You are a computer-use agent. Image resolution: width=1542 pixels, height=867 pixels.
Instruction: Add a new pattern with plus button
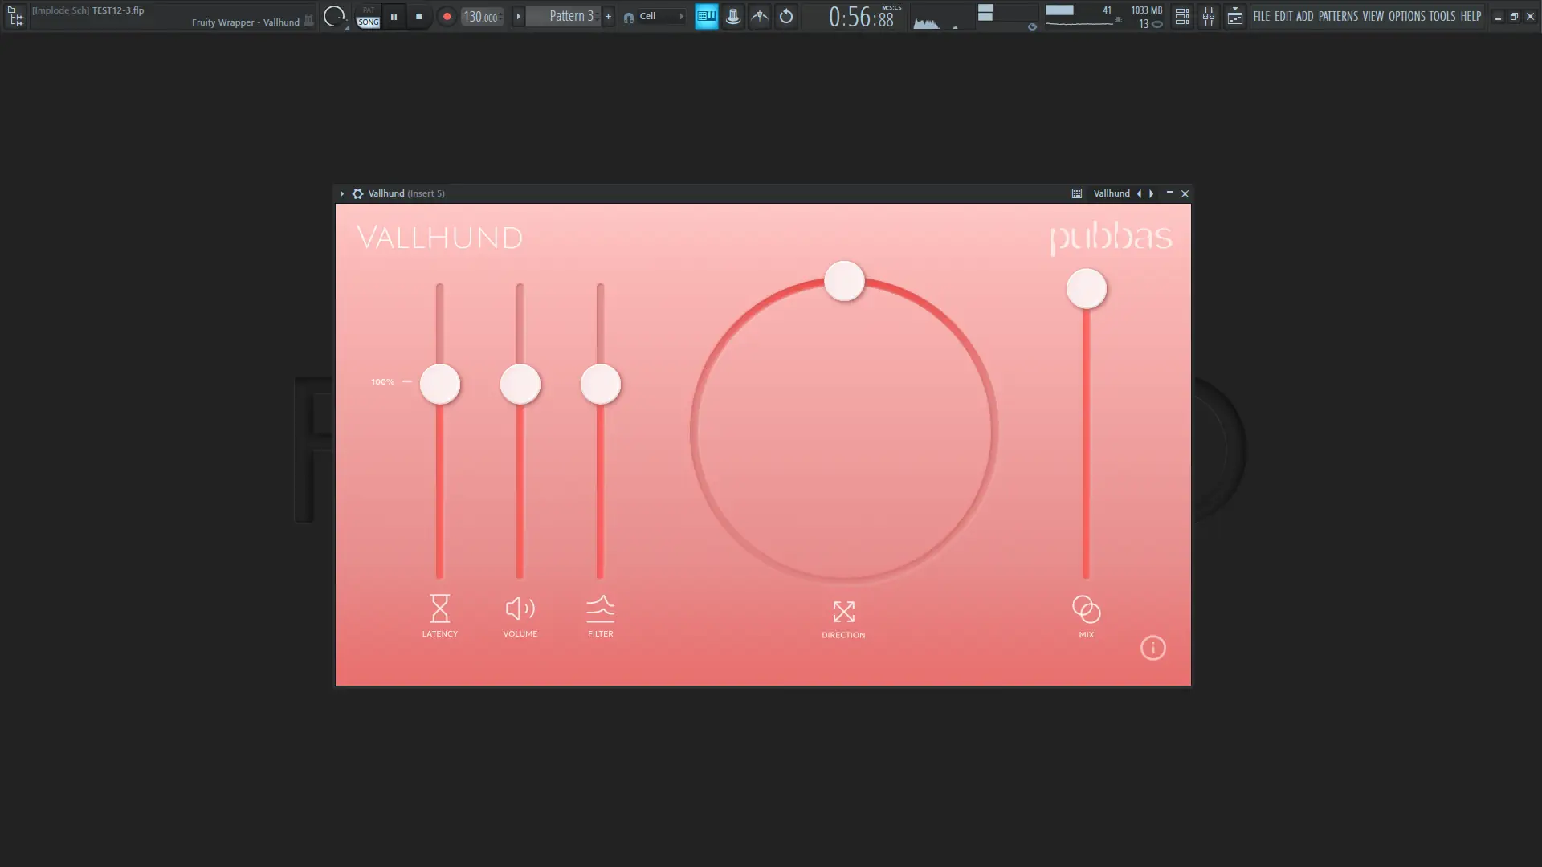pos(608,16)
